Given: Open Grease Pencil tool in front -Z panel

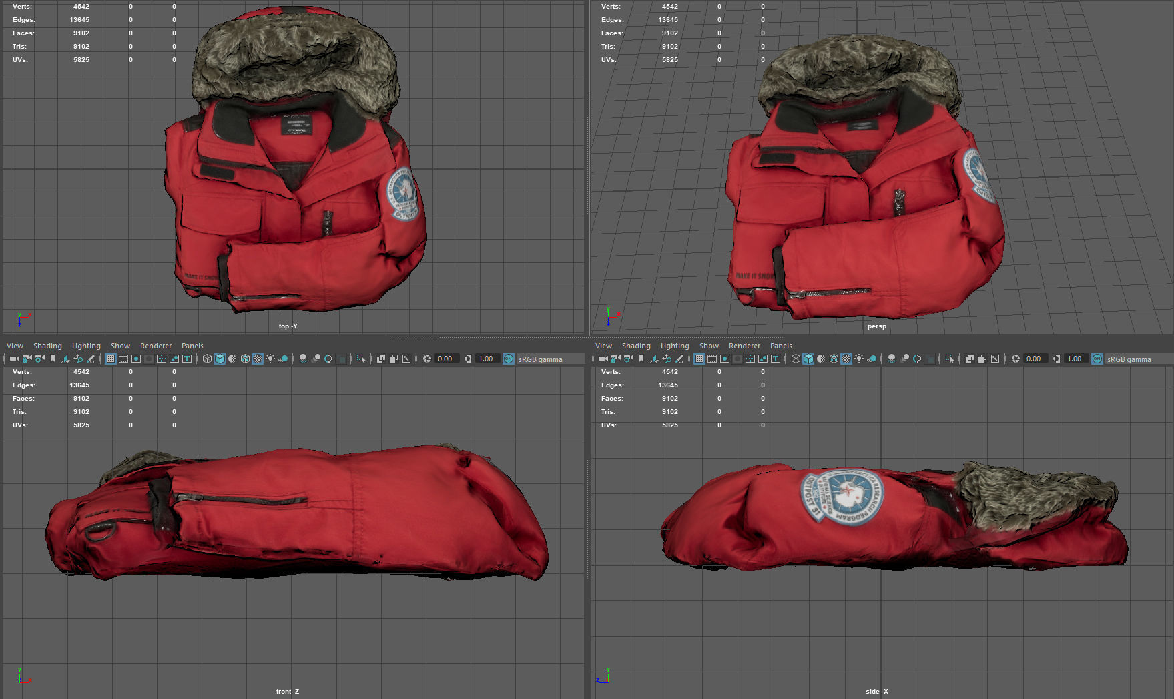Looking at the screenshot, I should pos(91,359).
